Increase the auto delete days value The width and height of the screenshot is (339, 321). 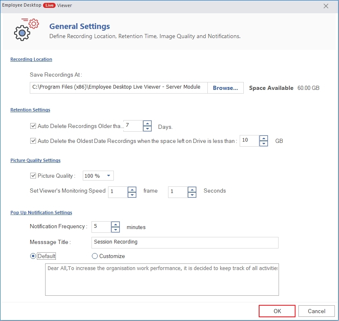pyautogui.click(x=148, y=123)
